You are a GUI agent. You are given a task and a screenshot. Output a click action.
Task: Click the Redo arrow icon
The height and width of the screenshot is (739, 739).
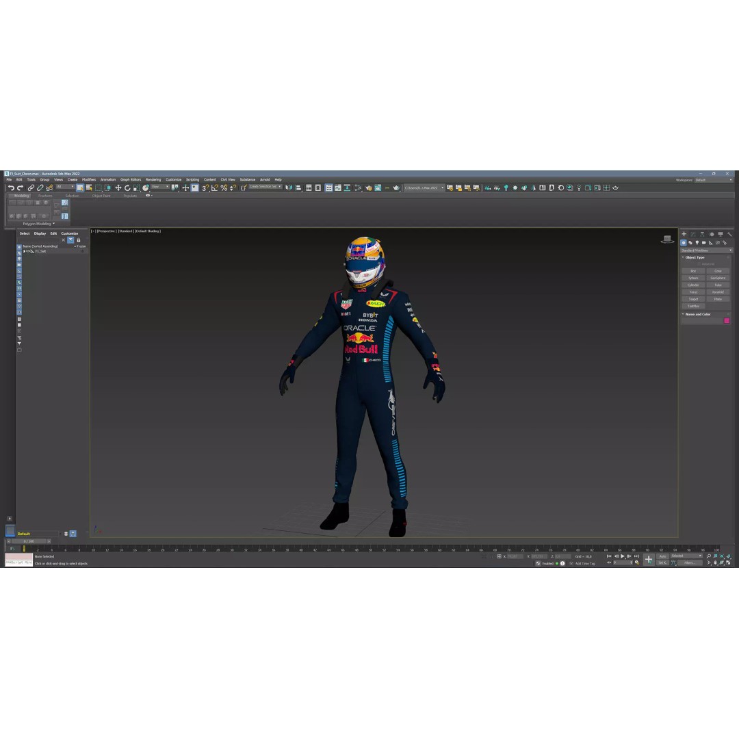coord(21,187)
